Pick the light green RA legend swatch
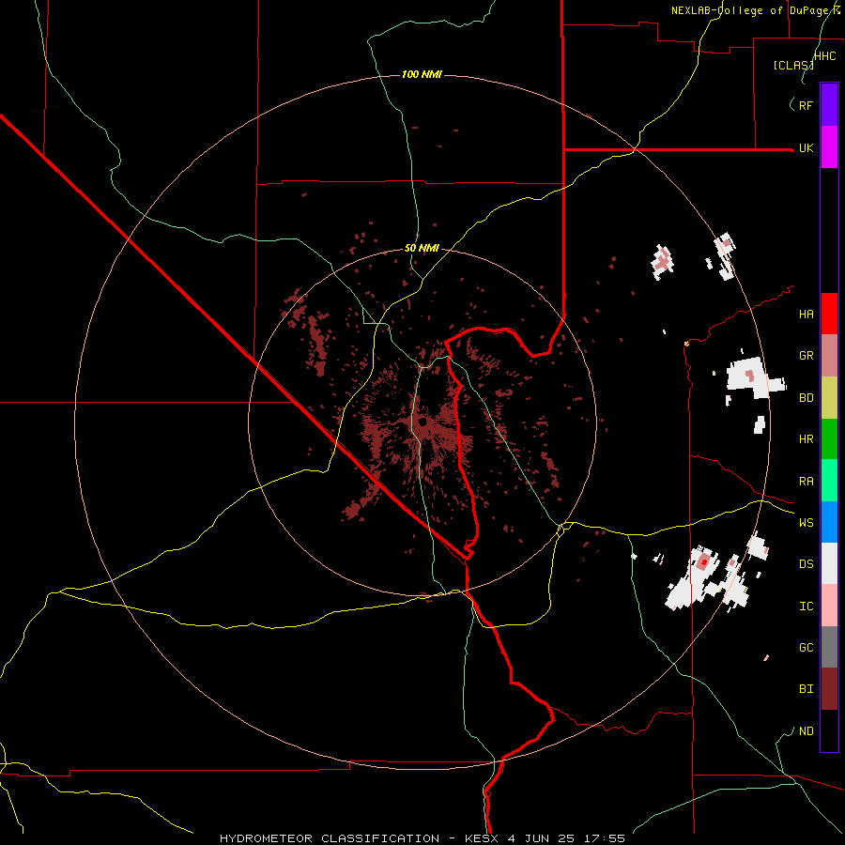The width and height of the screenshot is (845, 845). [829, 481]
